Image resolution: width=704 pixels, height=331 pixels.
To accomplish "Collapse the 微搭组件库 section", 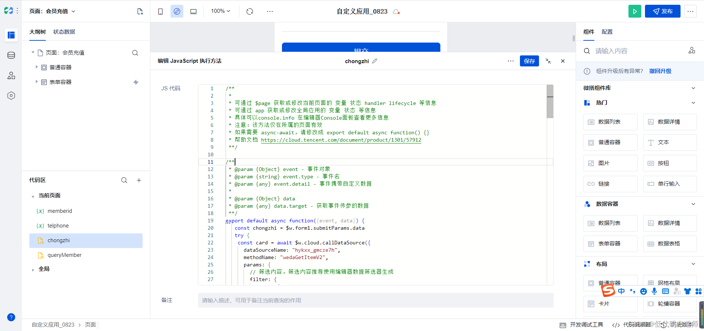I will [693, 88].
